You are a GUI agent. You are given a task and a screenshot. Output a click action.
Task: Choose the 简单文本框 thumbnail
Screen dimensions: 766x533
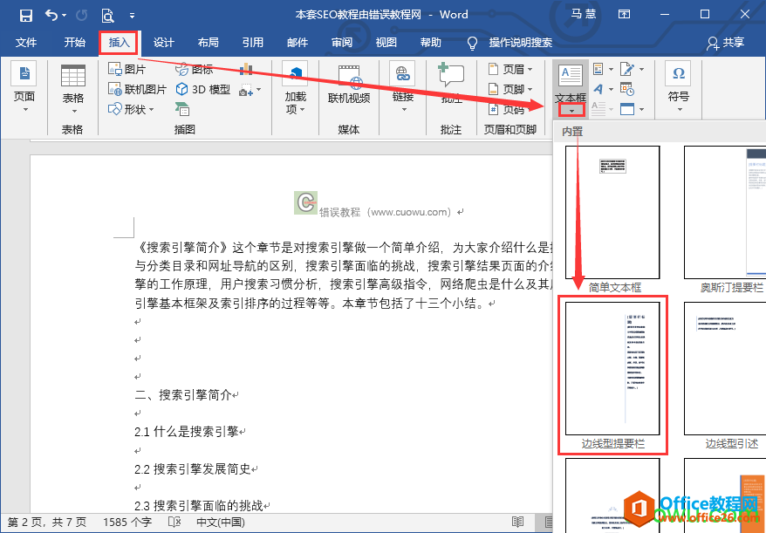pyautogui.click(x=612, y=219)
